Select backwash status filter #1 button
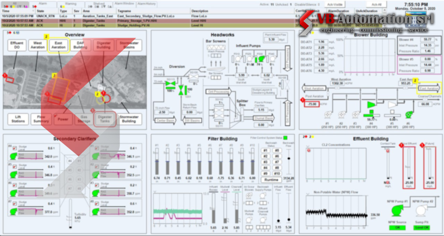Screen dimensions: 444x236 click(x=265, y=150)
